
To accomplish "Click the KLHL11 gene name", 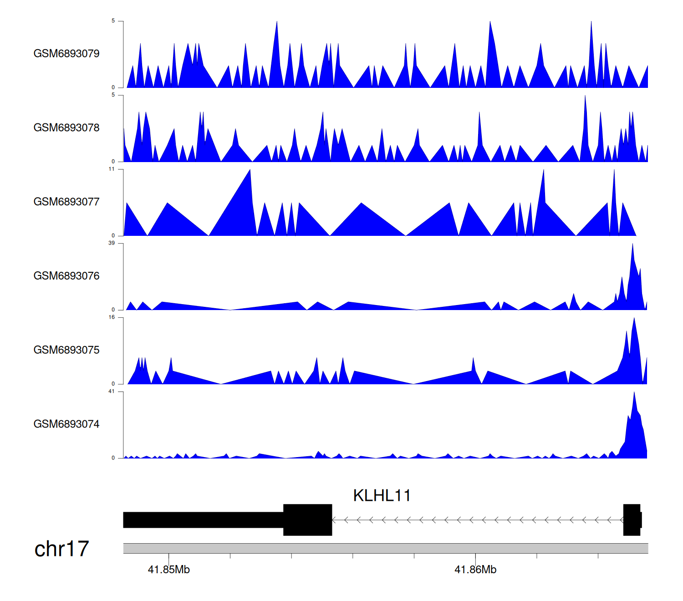I will [x=382, y=495].
